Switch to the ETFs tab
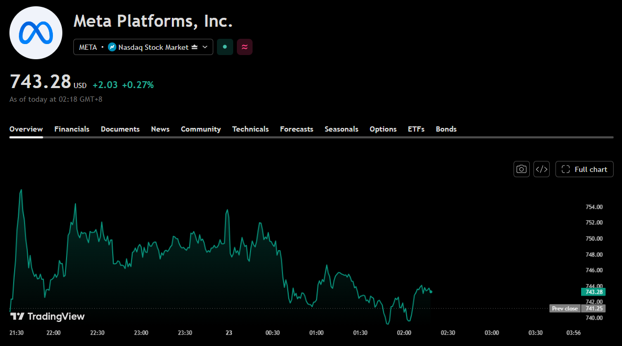 pyautogui.click(x=416, y=129)
